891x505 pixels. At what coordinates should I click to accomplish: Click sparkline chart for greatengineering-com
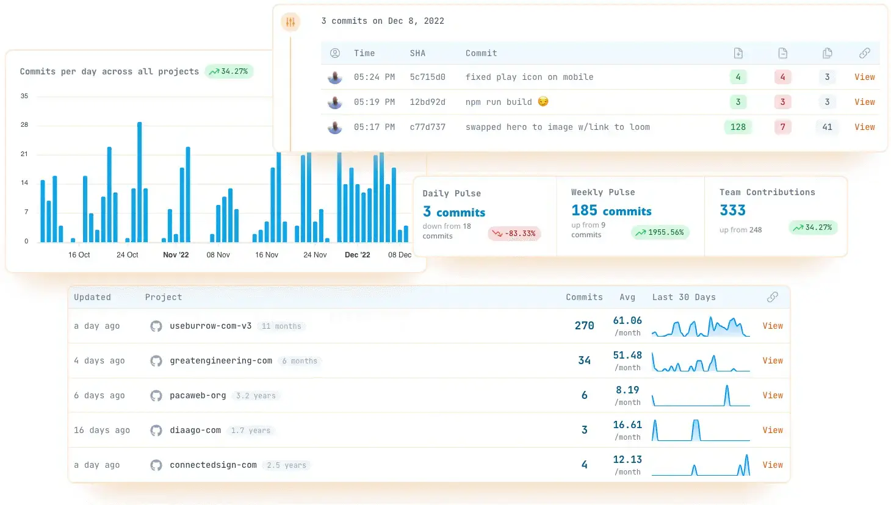pyautogui.click(x=701, y=361)
